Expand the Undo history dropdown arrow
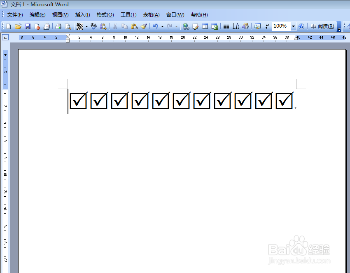Screen dimensions: 350x273 pos(162,26)
